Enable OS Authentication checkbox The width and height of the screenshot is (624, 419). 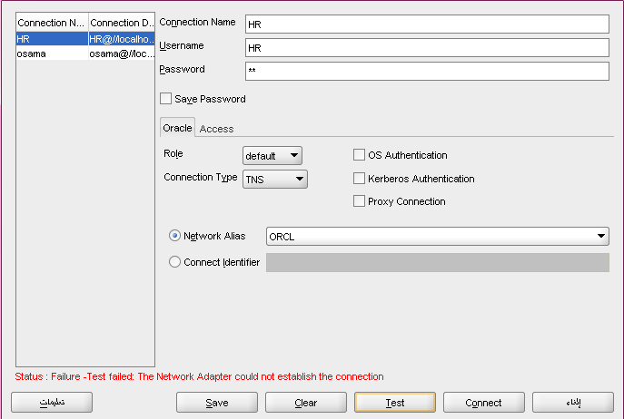coord(360,155)
